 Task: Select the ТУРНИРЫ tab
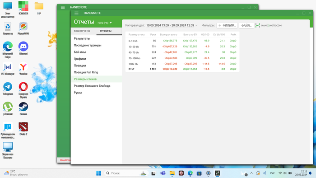point(105,31)
